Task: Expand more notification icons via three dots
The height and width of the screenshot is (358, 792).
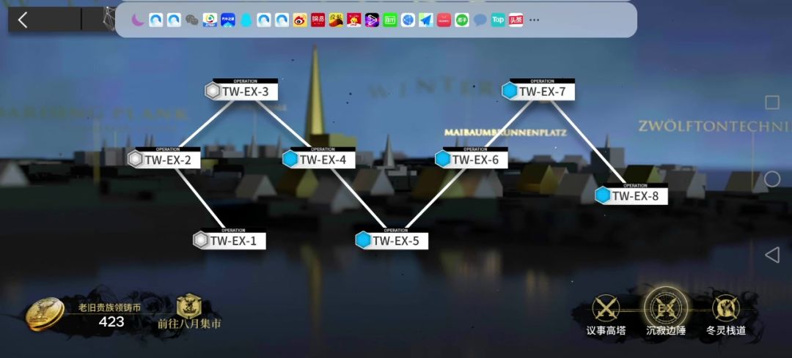Action: (x=535, y=20)
